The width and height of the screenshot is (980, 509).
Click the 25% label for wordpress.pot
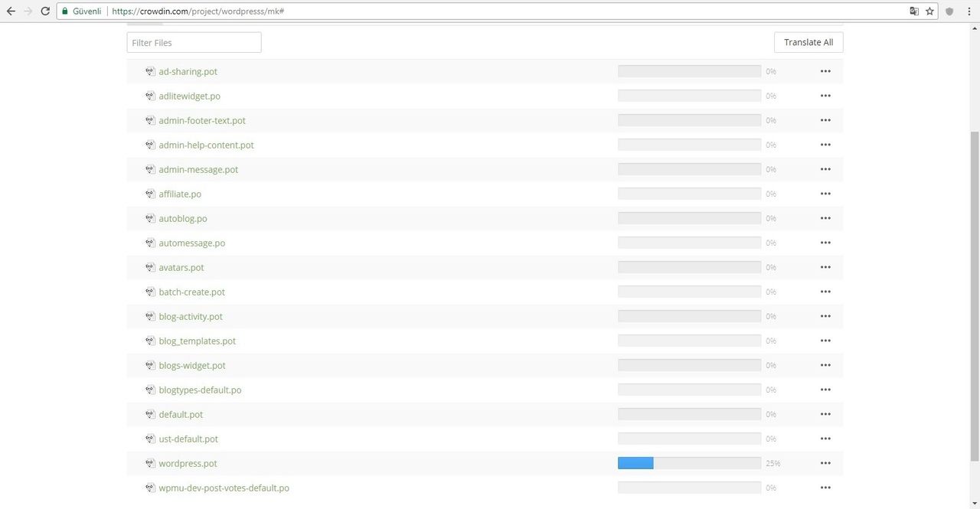pyautogui.click(x=773, y=463)
